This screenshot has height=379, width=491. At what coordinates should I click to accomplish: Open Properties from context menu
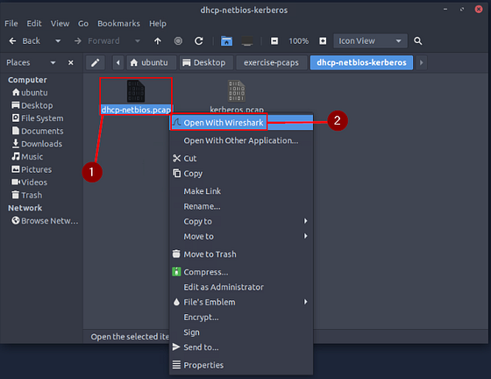coord(241,365)
